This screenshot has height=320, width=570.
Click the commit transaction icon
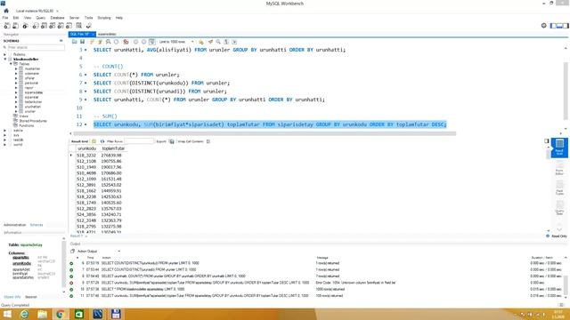pos(135,42)
